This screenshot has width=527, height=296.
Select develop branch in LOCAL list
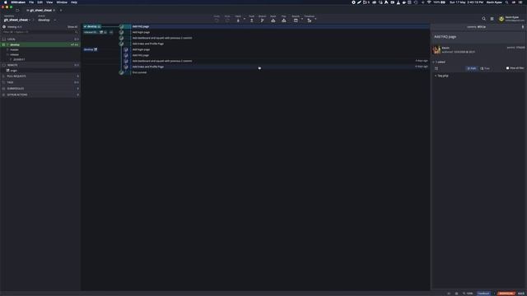click(40, 44)
